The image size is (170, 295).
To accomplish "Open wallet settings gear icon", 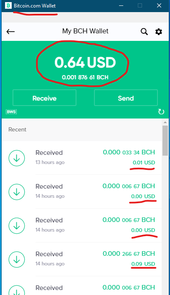I will click(159, 32).
